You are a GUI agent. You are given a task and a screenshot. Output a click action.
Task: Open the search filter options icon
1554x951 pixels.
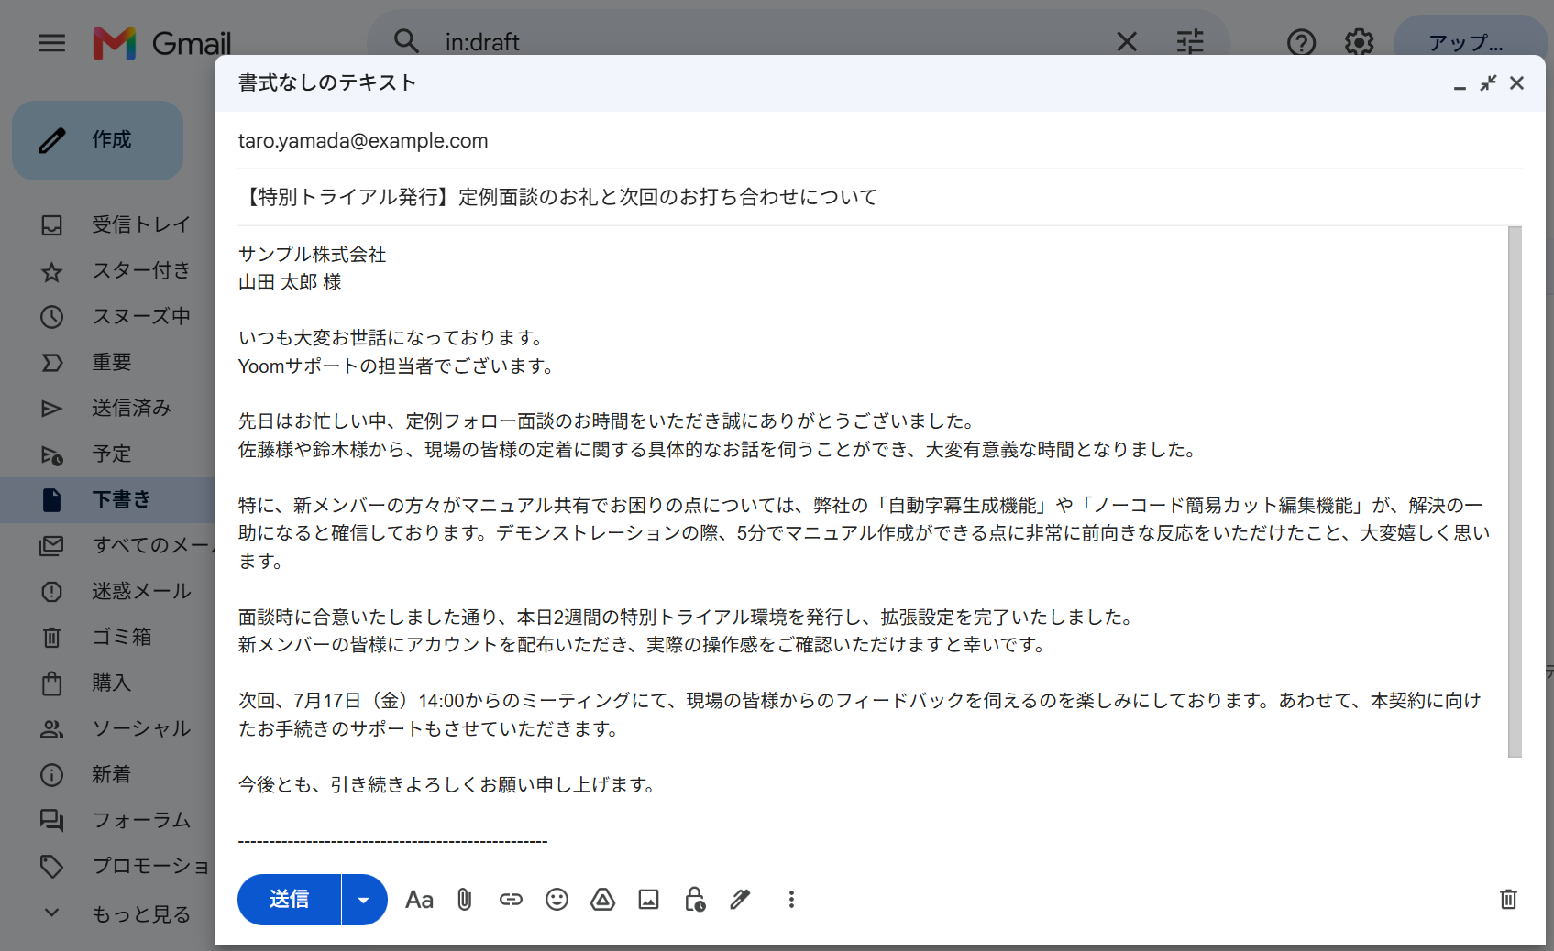[1190, 41]
